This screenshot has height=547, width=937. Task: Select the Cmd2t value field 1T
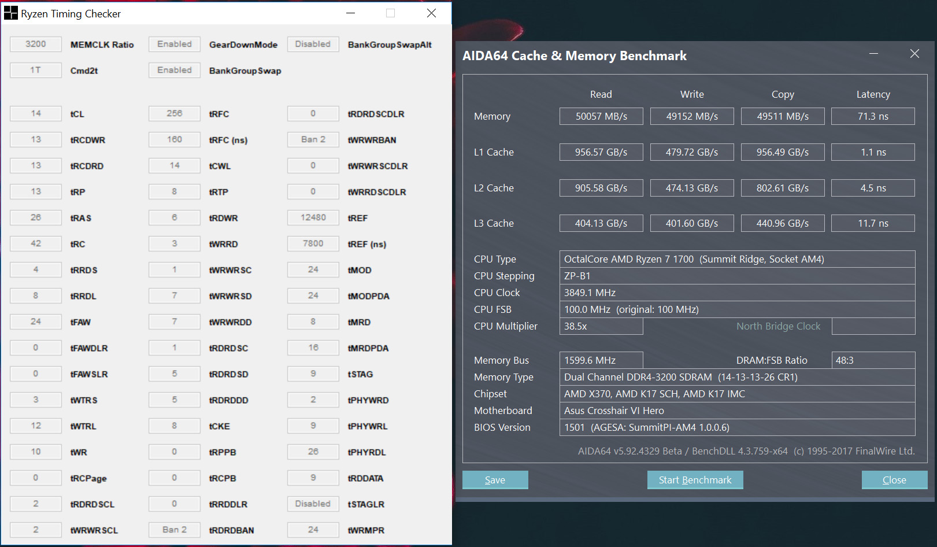pyautogui.click(x=36, y=70)
